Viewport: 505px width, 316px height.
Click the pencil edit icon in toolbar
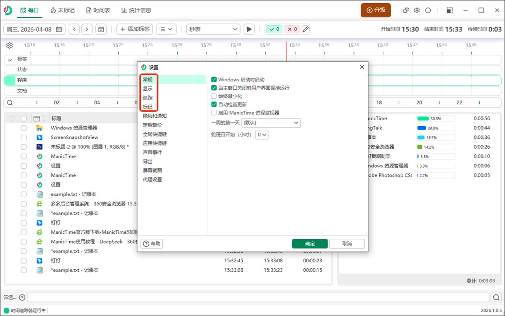(x=305, y=29)
